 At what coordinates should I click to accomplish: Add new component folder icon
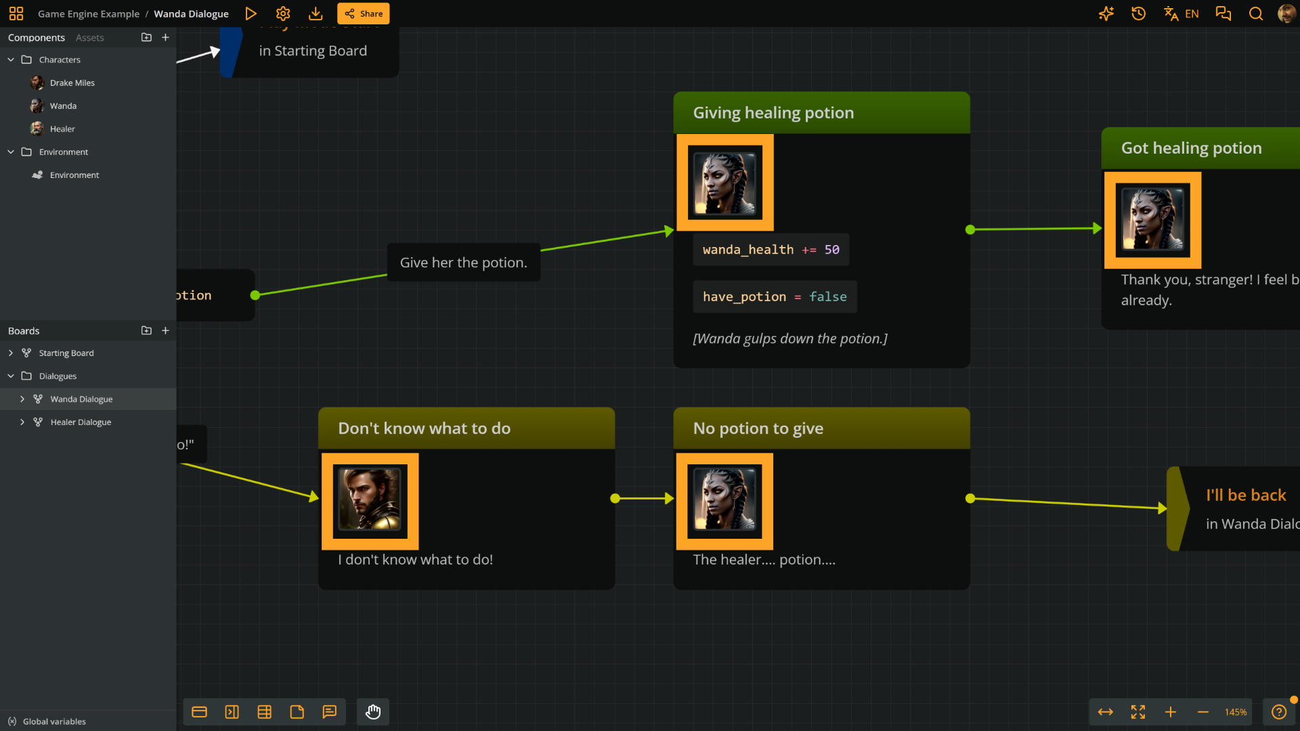[x=146, y=37]
